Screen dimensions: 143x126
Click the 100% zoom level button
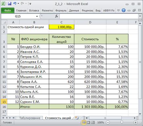coord(101,122)
